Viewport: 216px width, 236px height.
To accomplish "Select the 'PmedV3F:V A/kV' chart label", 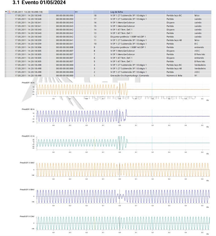I will click(27, 163).
